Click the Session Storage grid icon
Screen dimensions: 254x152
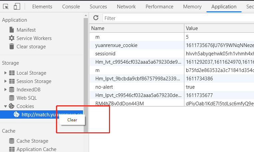point(12,81)
